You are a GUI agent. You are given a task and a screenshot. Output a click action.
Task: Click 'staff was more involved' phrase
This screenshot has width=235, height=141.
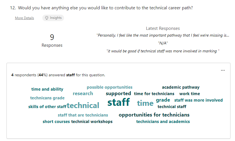tap(198, 100)
